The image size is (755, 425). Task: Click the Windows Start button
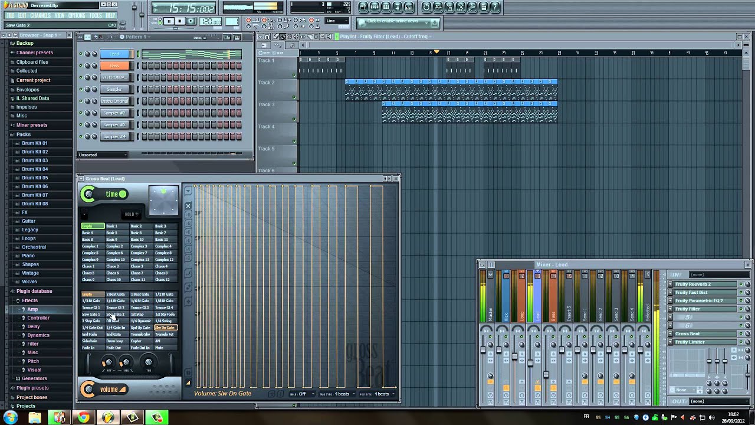pos(10,417)
